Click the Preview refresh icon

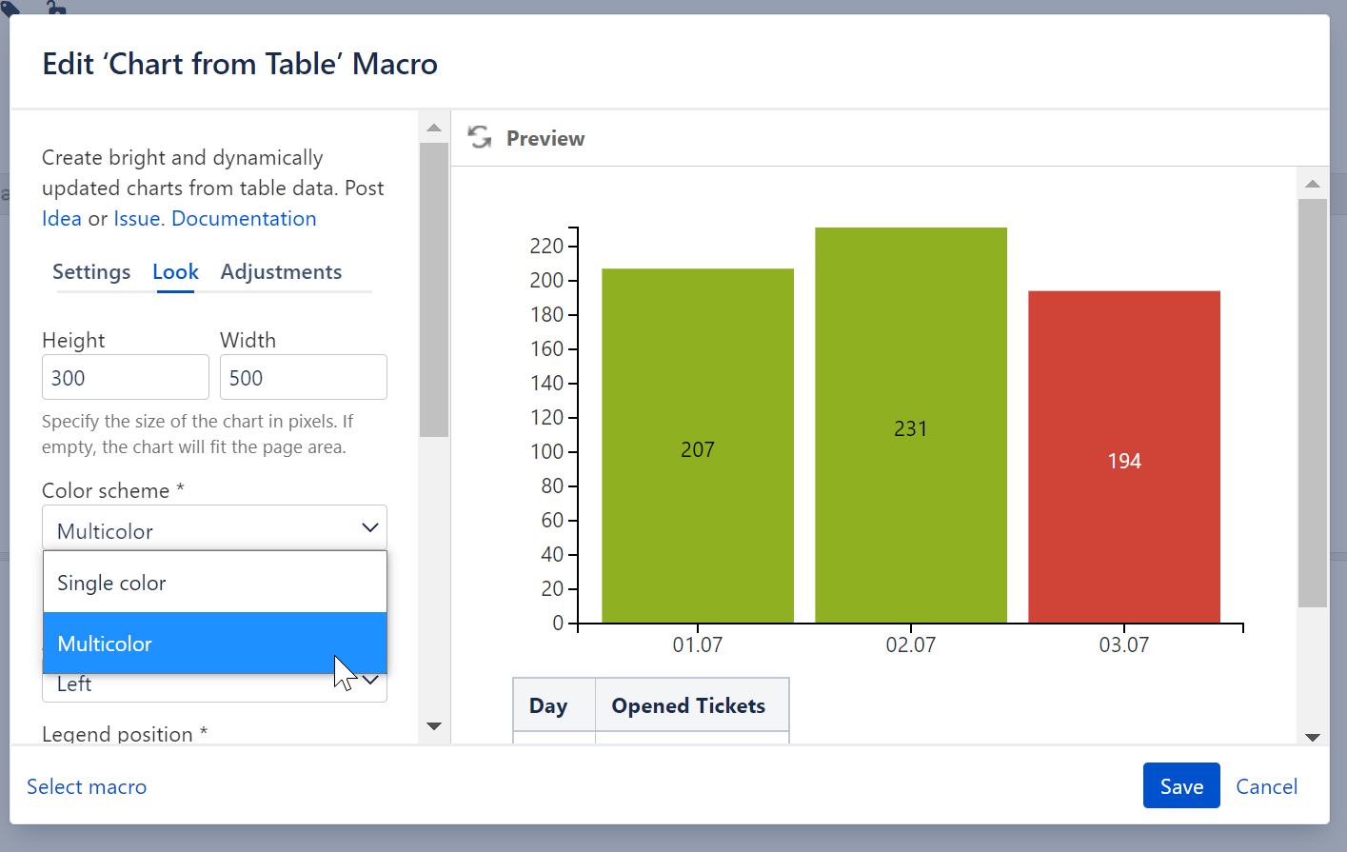pos(480,138)
